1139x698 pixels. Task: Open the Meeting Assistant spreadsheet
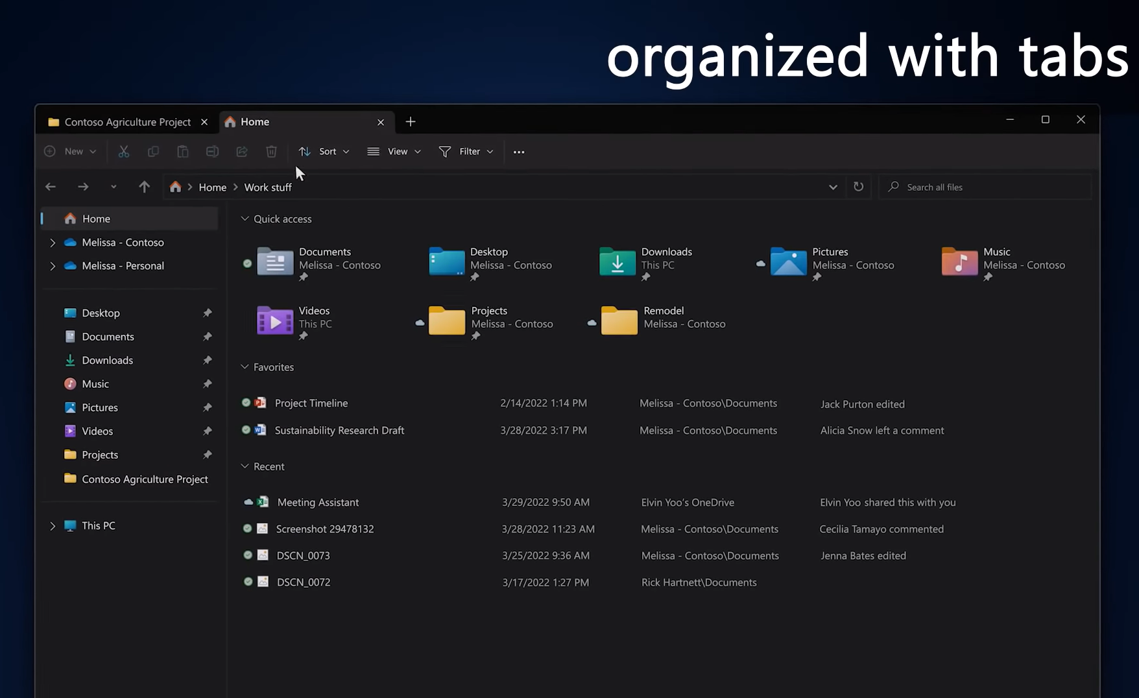click(318, 503)
